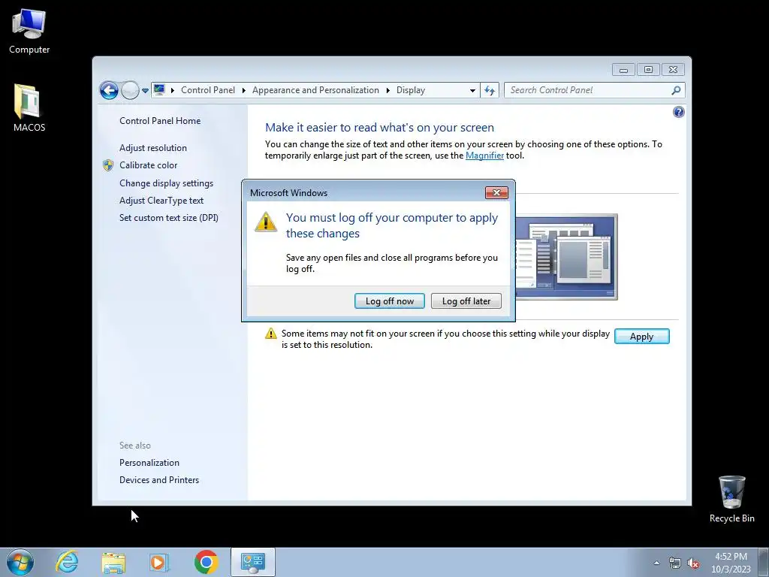Screen dimensions: 769x577
Task: Open Personalization under See also
Action: 149,463
